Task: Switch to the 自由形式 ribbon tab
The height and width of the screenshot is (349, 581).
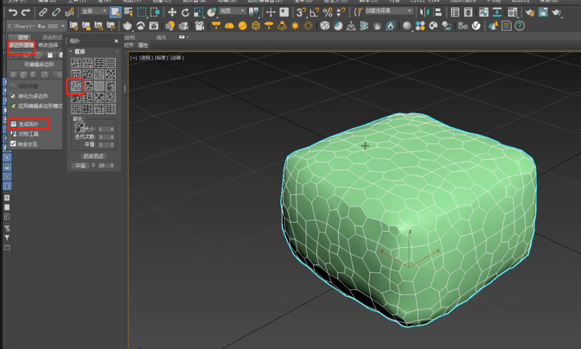Action: 52,37
